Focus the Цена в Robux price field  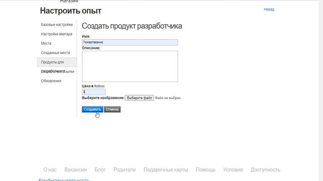(x=93, y=92)
